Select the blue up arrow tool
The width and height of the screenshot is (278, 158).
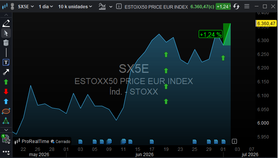tap(6, 101)
